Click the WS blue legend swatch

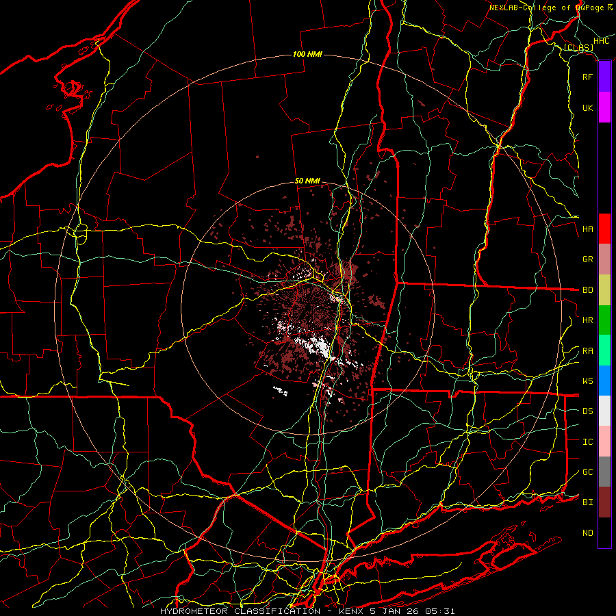click(x=604, y=381)
